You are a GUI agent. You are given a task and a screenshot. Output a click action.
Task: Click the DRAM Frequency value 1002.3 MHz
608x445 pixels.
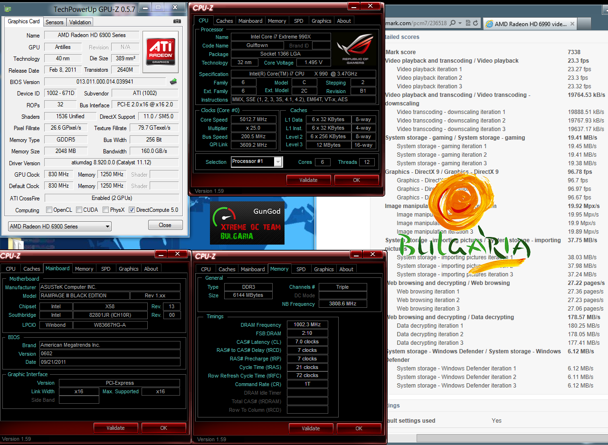coord(307,325)
